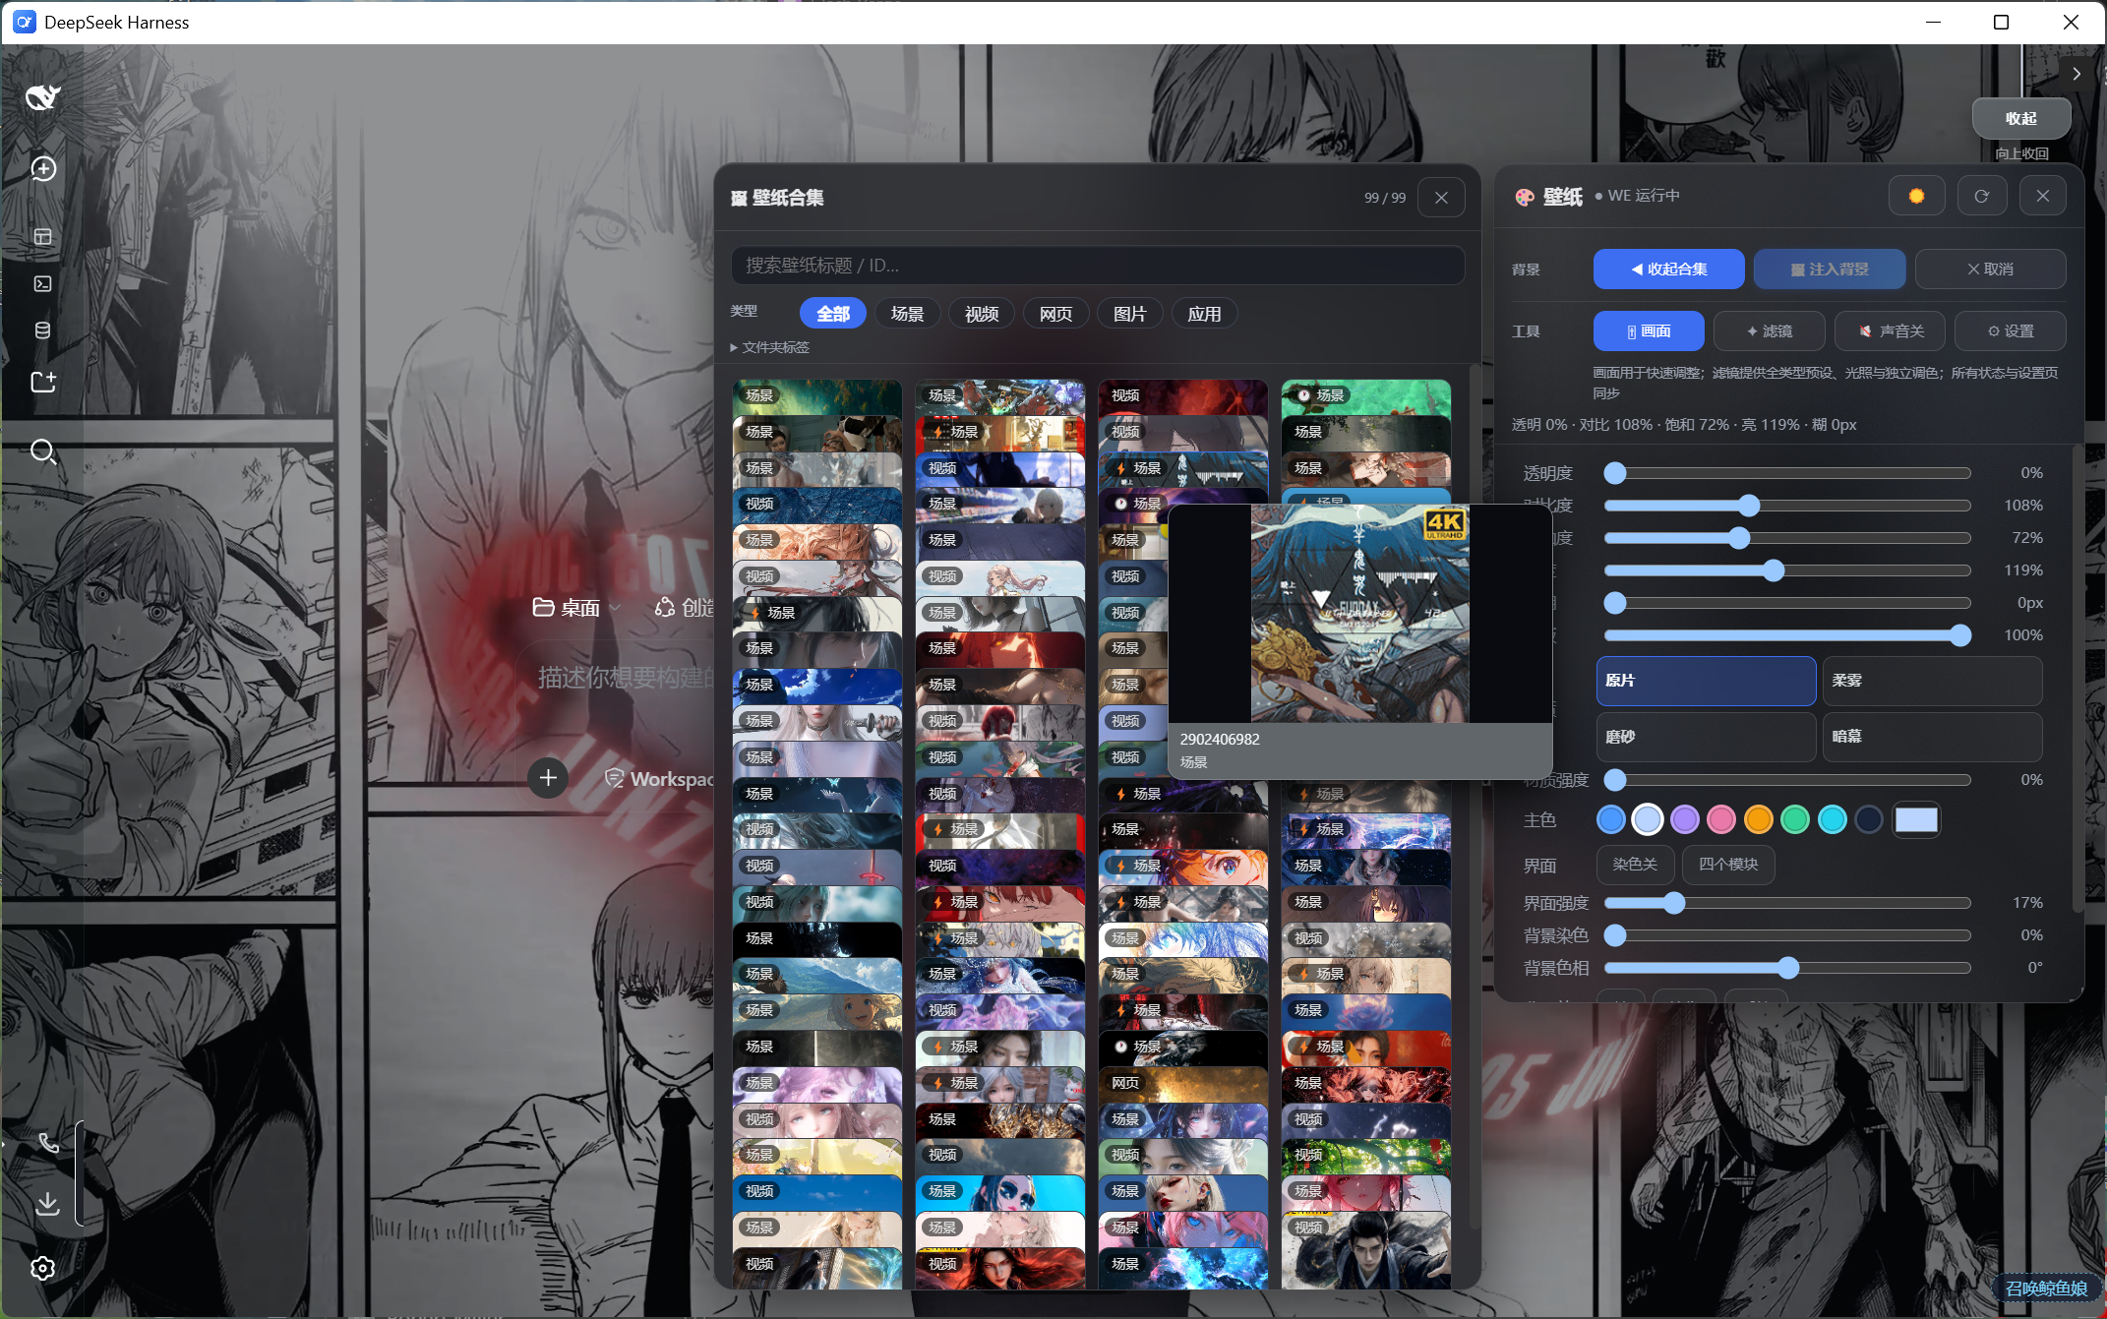Select the 磨砂 preset

pyautogui.click(x=1706, y=737)
